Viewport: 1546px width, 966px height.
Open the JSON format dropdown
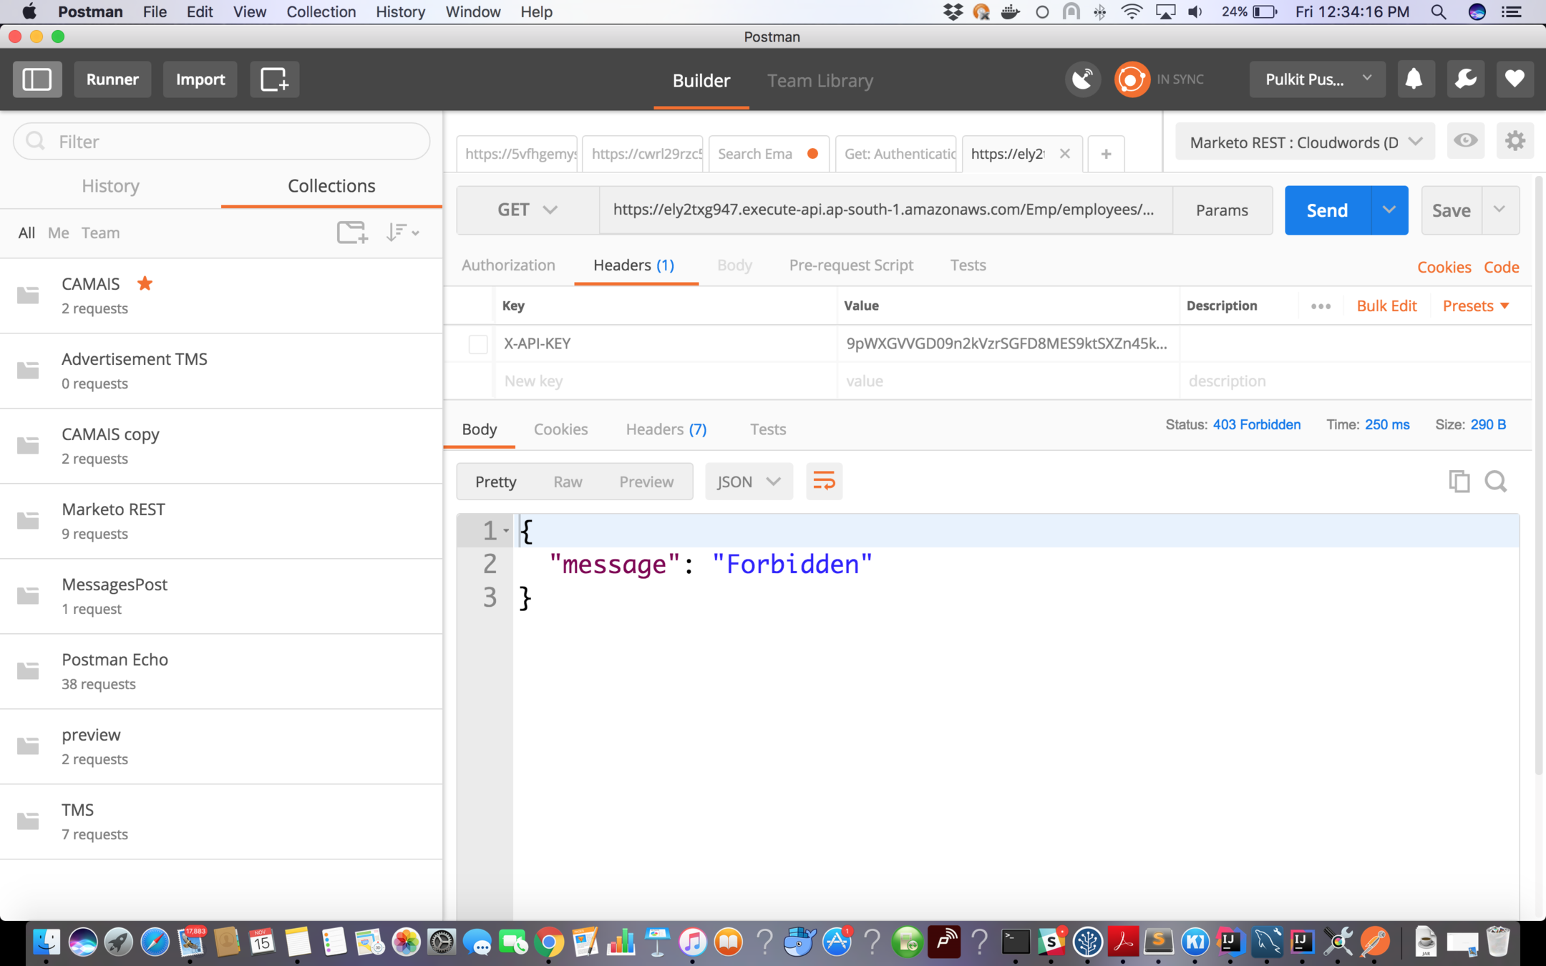point(748,482)
